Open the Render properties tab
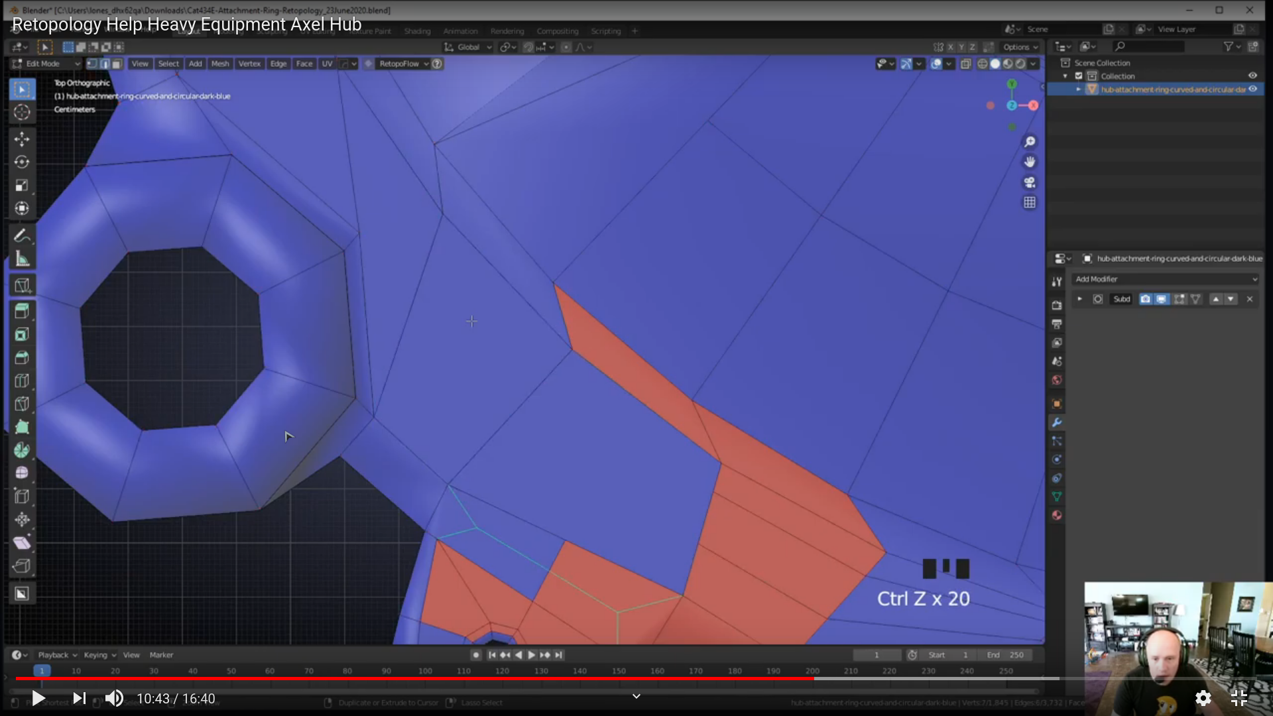This screenshot has width=1273, height=716. (1057, 306)
